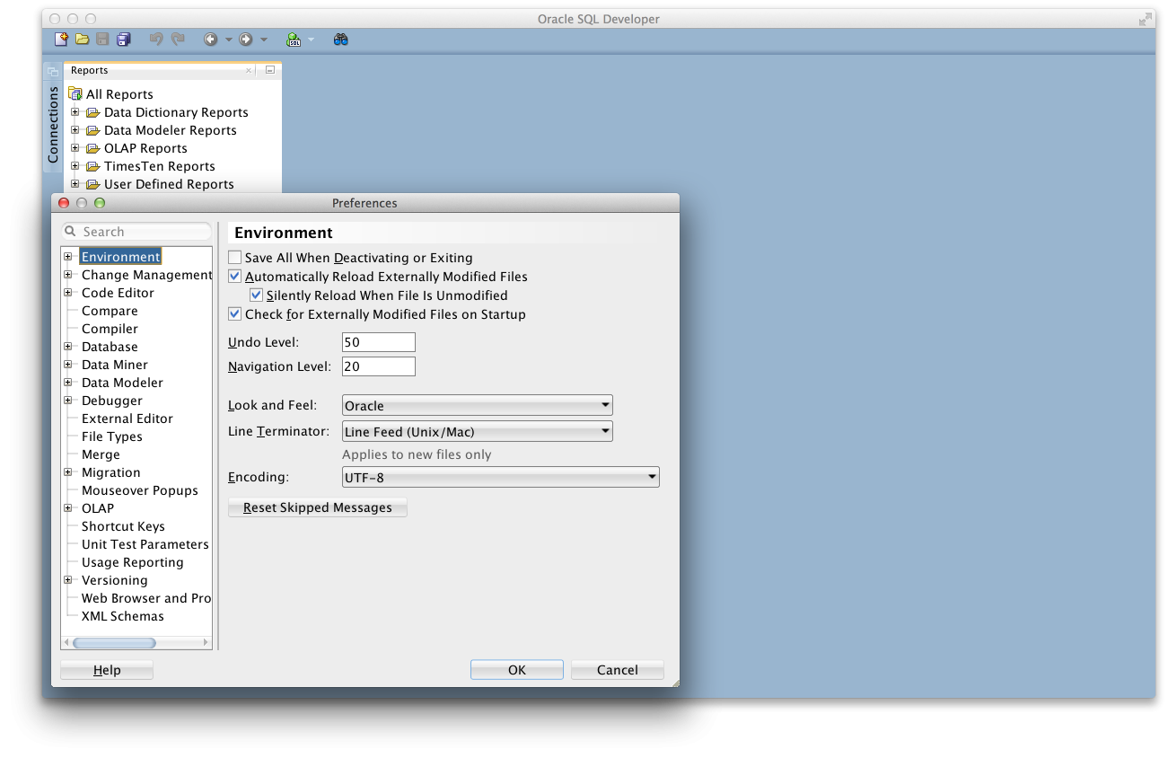1168x758 pixels.
Task: Click the scrollbar left arrow in preferences tree
Action: [x=66, y=643]
